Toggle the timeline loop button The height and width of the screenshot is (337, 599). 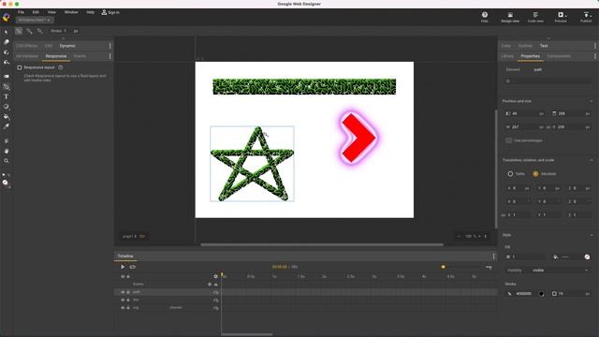133,267
